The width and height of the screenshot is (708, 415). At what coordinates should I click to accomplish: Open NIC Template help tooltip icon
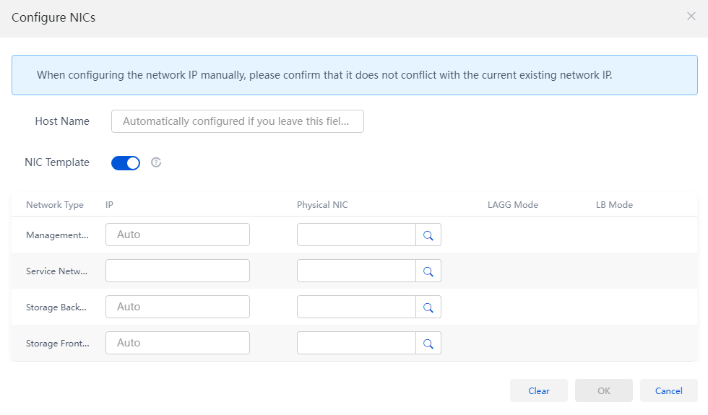pos(156,162)
